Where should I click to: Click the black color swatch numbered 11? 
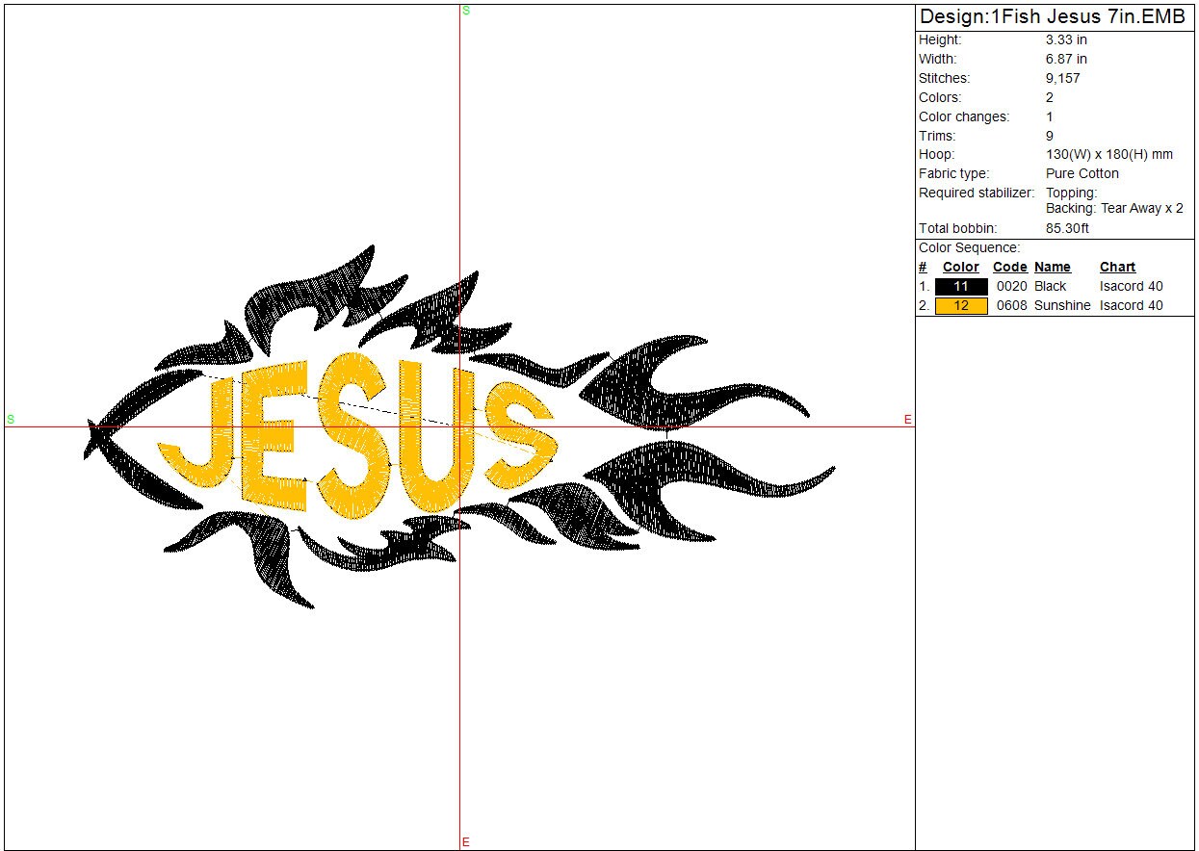pos(961,287)
